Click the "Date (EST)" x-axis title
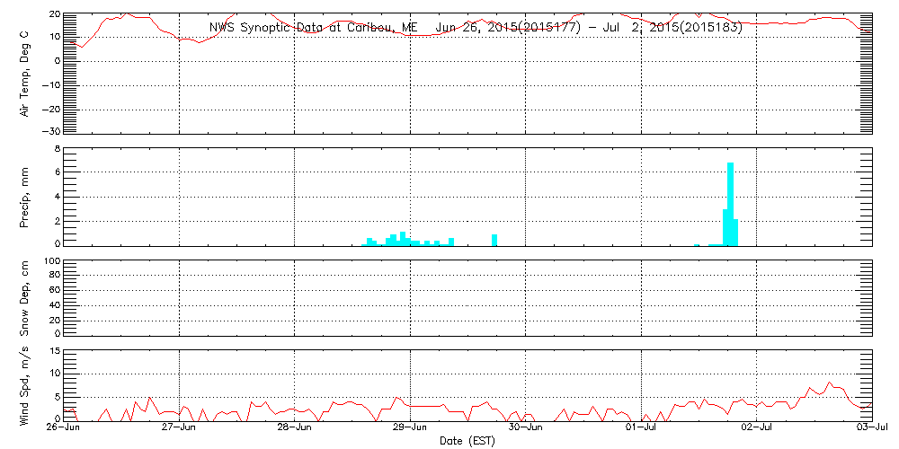Image resolution: width=899 pixels, height=449 pixels. (x=467, y=441)
